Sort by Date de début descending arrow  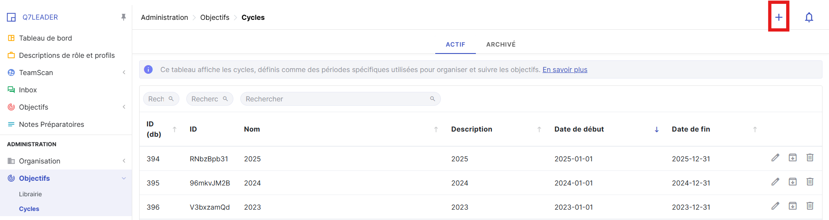pyautogui.click(x=657, y=129)
